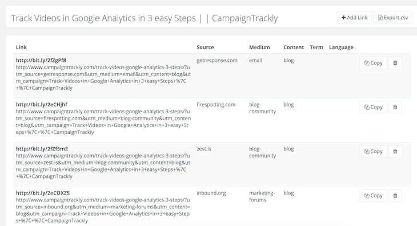Select the marketing-forums medium cell

[262, 196]
